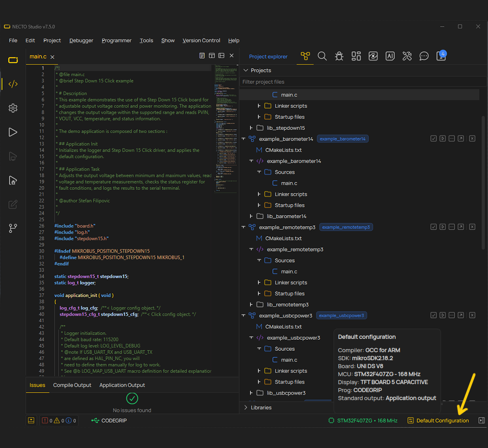This screenshot has width=488, height=448.
Task: Open the eye watch icon in toolbar
Action: click(373, 56)
